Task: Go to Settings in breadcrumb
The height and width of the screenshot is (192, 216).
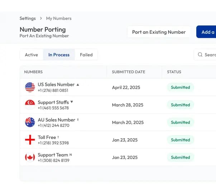Action: click(28, 18)
